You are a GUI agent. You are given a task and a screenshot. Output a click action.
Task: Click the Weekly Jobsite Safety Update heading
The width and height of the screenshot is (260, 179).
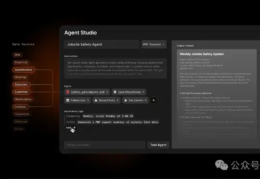(202, 54)
